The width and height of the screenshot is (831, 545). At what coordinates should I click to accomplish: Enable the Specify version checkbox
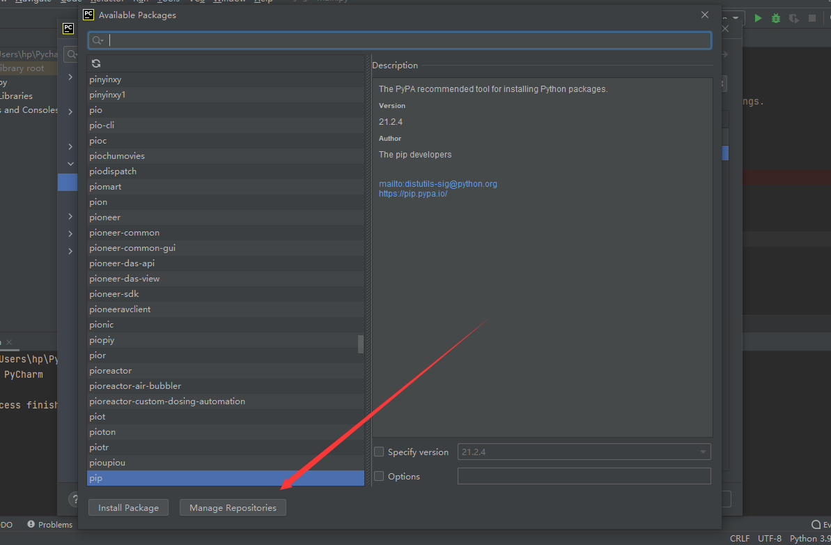coord(379,452)
